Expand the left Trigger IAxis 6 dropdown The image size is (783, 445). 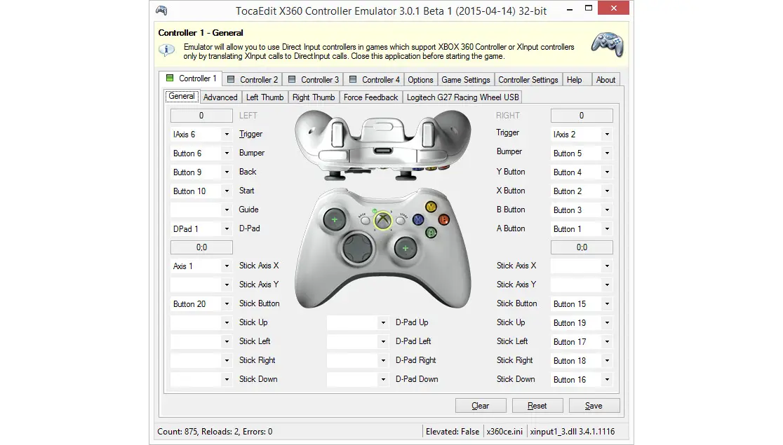click(227, 134)
